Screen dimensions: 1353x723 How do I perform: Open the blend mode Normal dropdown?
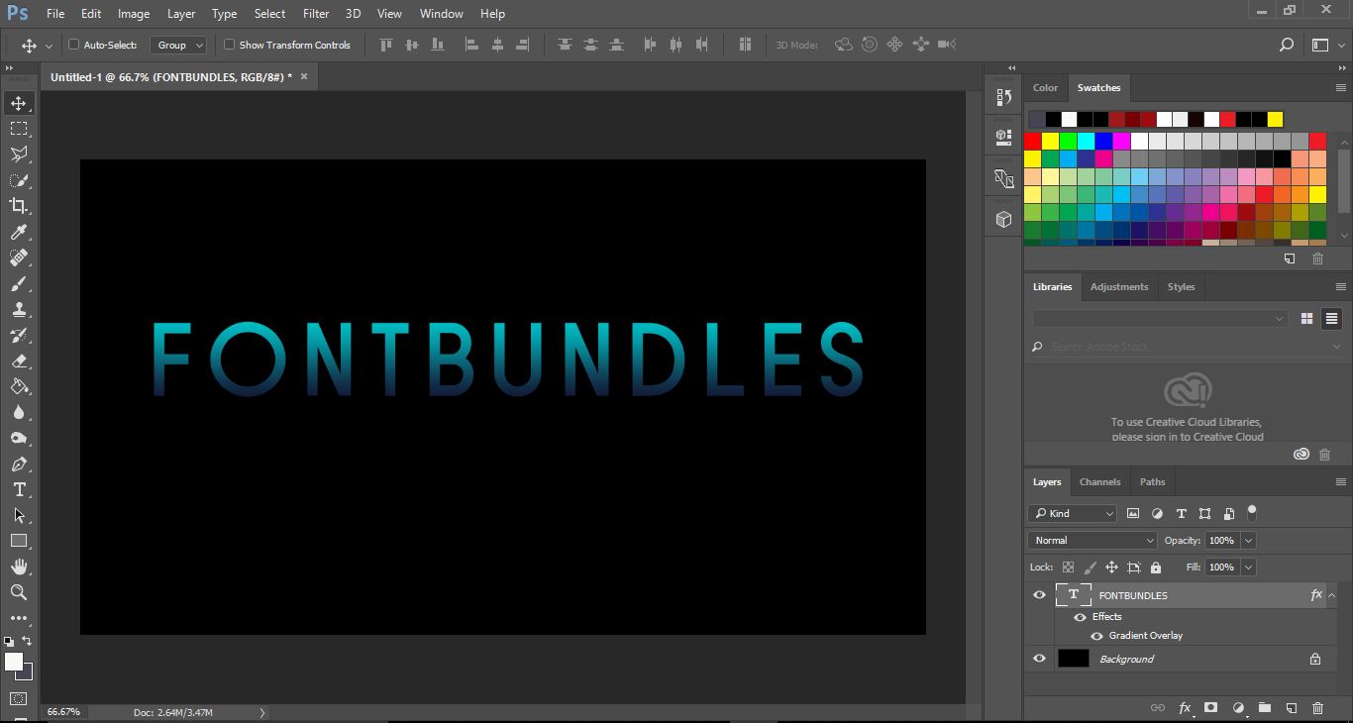[1093, 541]
